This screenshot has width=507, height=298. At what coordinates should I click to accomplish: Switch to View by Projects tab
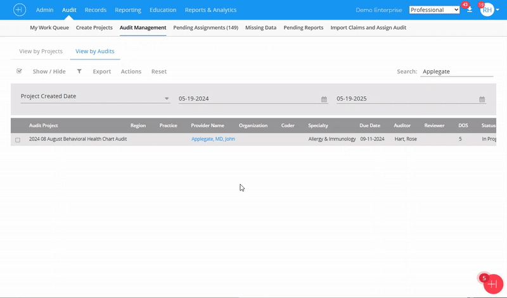click(41, 51)
